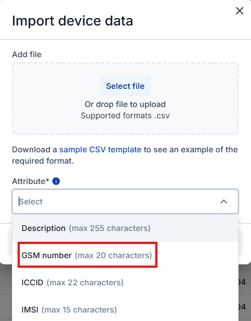
Task: Click the Or drop file to upload text
Action: (x=125, y=104)
